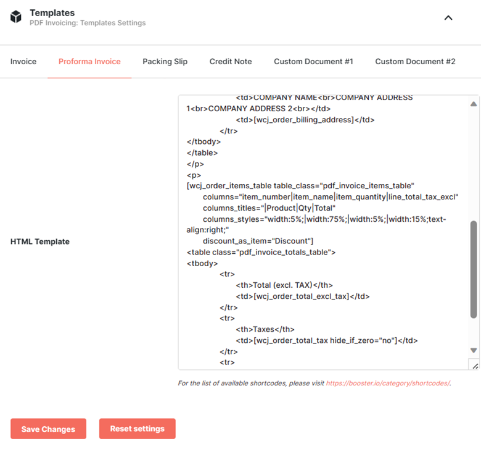
Task: Click the [wcj_order_total_excl_tax] line
Action: point(303,296)
